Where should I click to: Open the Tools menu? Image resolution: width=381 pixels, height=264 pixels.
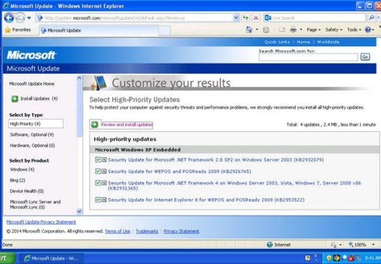pyautogui.click(x=354, y=30)
